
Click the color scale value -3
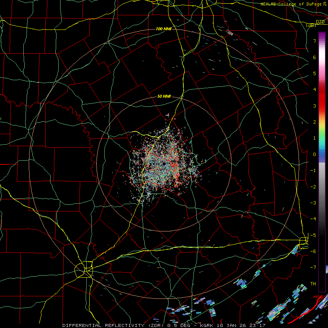(x=313, y=203)
